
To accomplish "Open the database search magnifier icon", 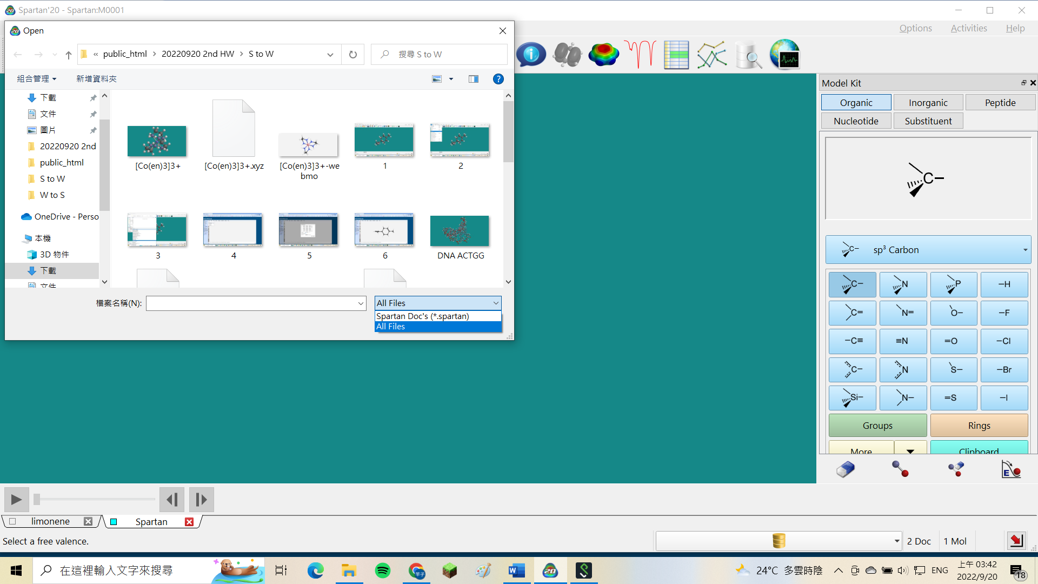I will pyautogui.click(x=749, y=54).
